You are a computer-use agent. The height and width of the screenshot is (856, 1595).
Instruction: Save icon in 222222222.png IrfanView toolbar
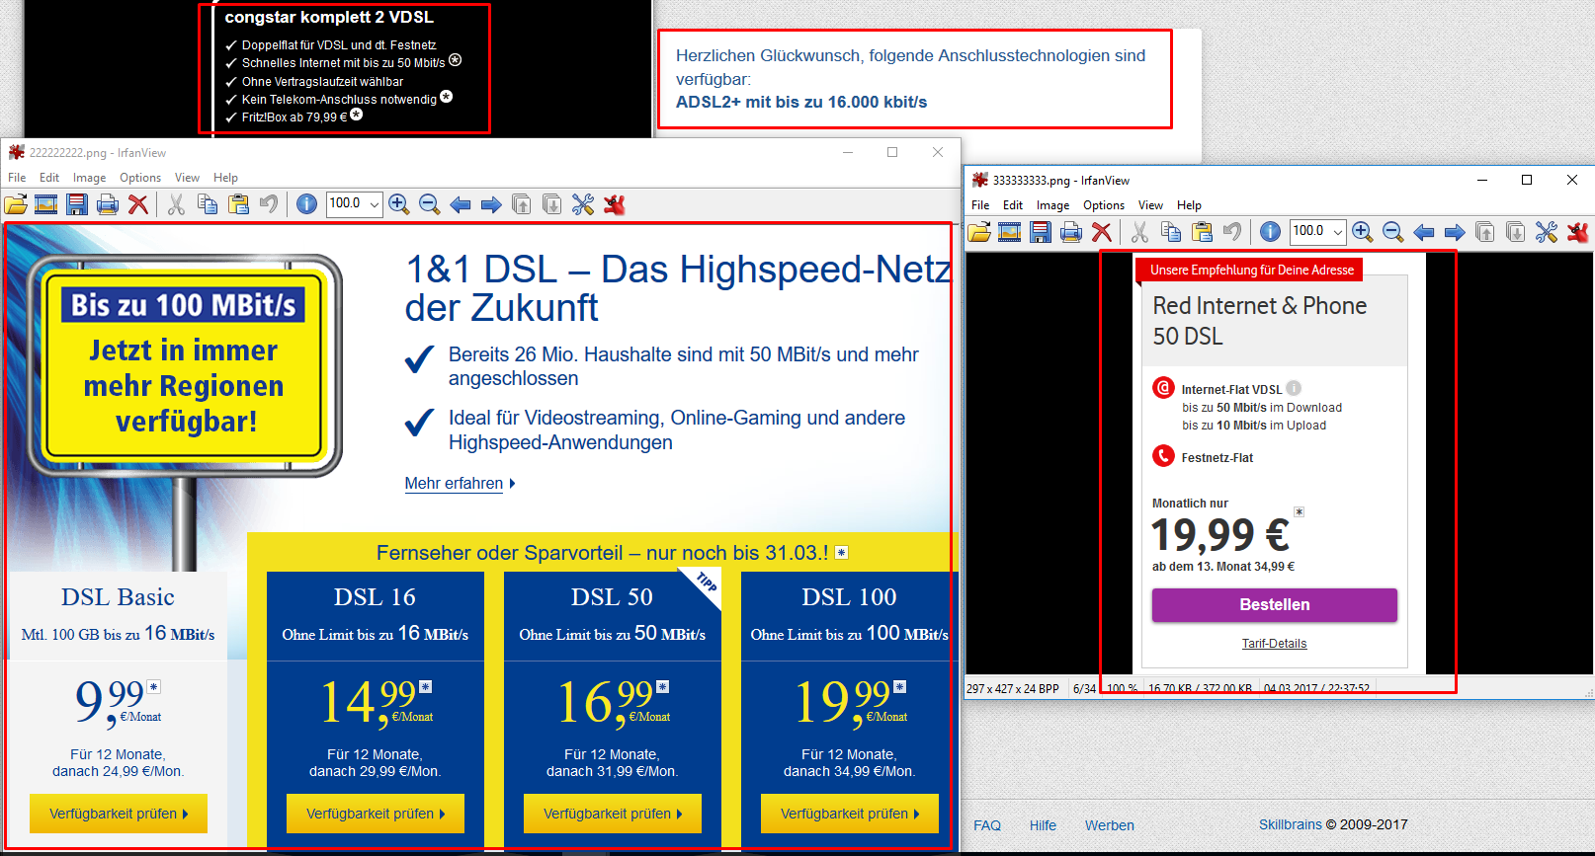77,204
